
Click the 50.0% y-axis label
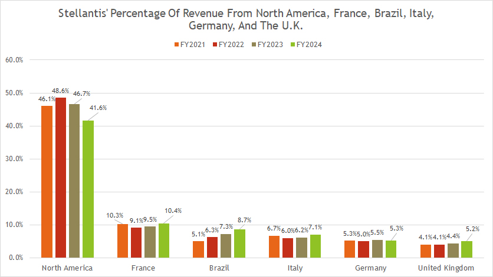coord(14,93)
